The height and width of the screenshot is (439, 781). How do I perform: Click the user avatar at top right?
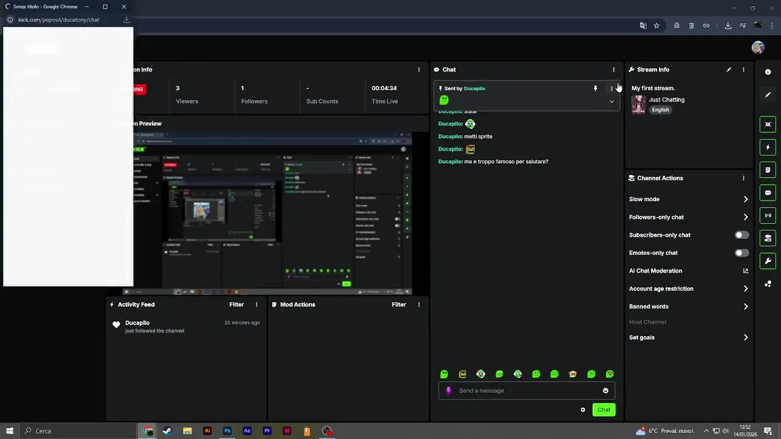point(758,48)
